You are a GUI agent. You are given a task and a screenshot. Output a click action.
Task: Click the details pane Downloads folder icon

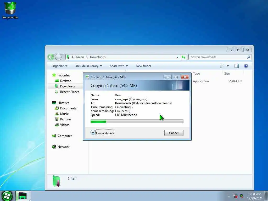pos(57,181)
